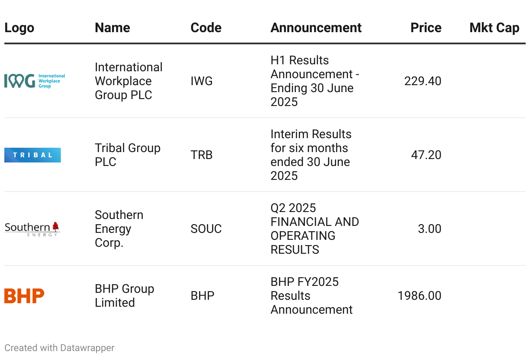Click the Mkt Cap column header
The image size is (530, 358).
(x=494, y=28)
